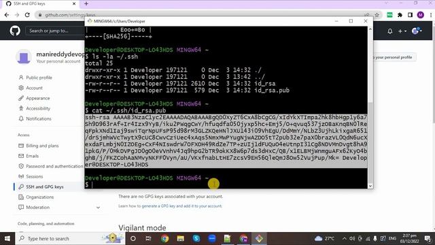The image size is (435, 245).
Task: Reload the GitHub page
Action: pyautogui.click(x=27, y=15)
